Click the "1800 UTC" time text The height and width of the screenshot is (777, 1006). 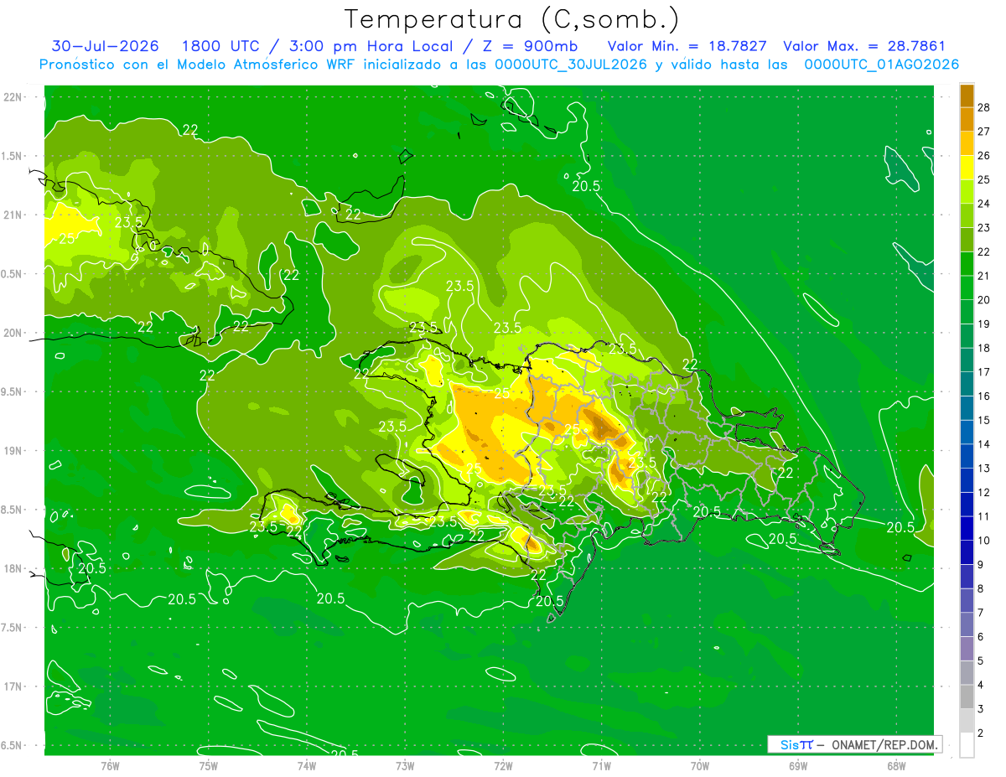219,46
